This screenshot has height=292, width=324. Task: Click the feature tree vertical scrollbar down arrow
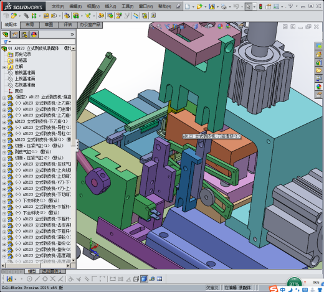coord(73,260)
